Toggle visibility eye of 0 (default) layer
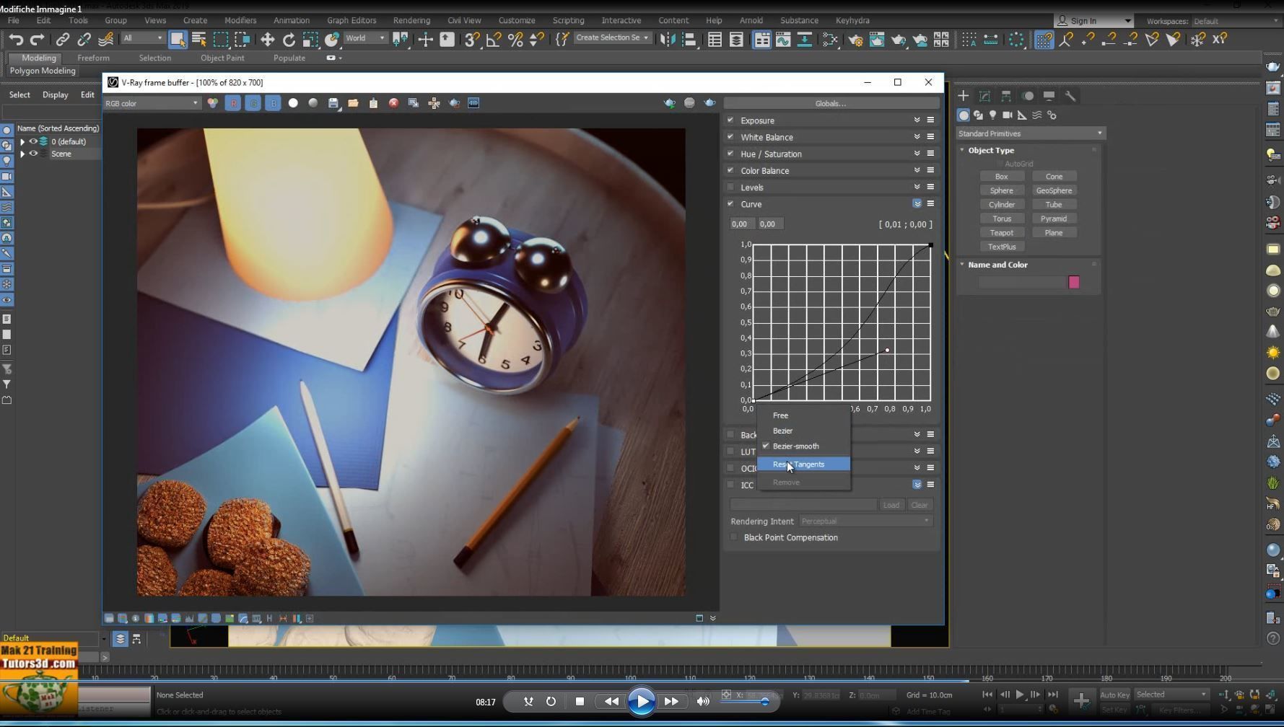This screenshot has height=727, width=1284. 33,141
